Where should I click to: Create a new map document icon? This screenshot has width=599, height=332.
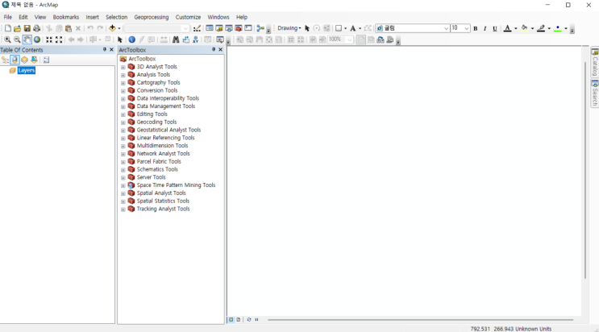pyautogui.click(x=7, y=28)
